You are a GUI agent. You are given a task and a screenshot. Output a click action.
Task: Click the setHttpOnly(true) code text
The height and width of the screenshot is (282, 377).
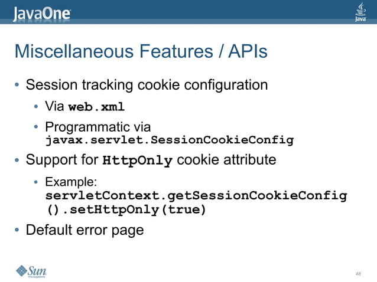(138, 210)
